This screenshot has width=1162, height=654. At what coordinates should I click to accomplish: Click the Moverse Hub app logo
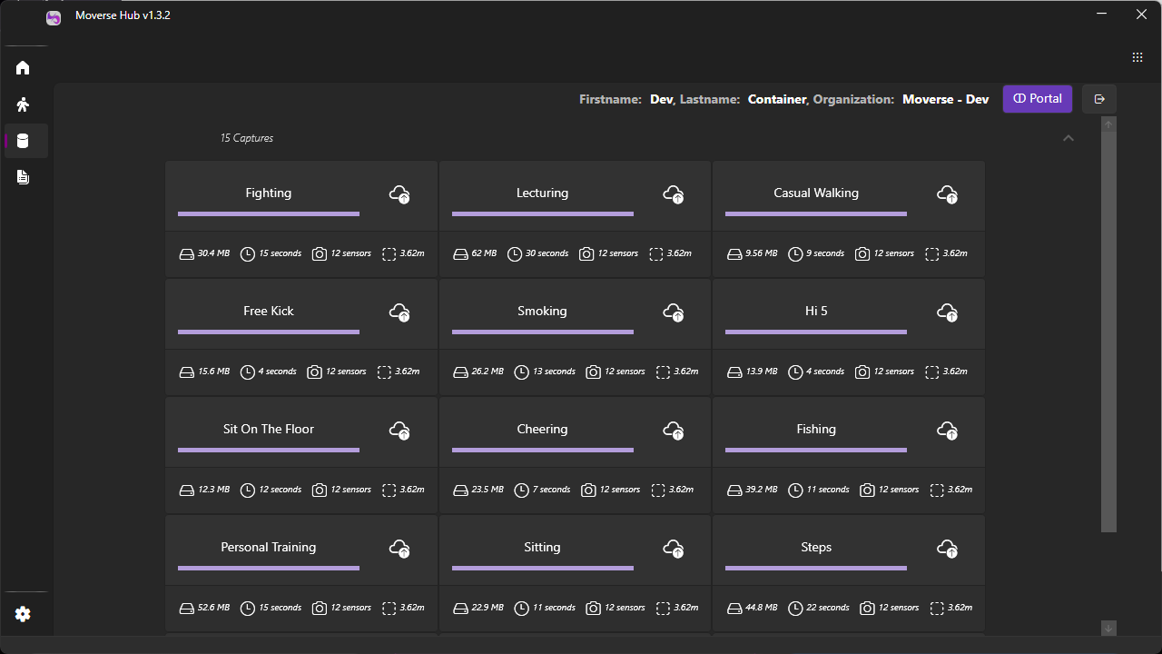(54, 16)
